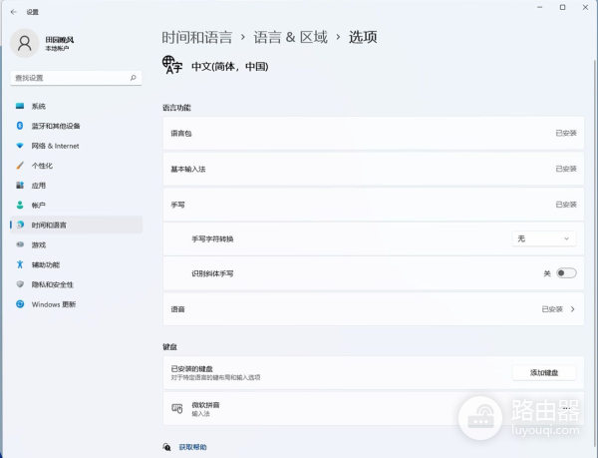598x458 pixels.
Task: Go to 语言 & 区域 breadcrumb
Action: click(x=291, y=37)
